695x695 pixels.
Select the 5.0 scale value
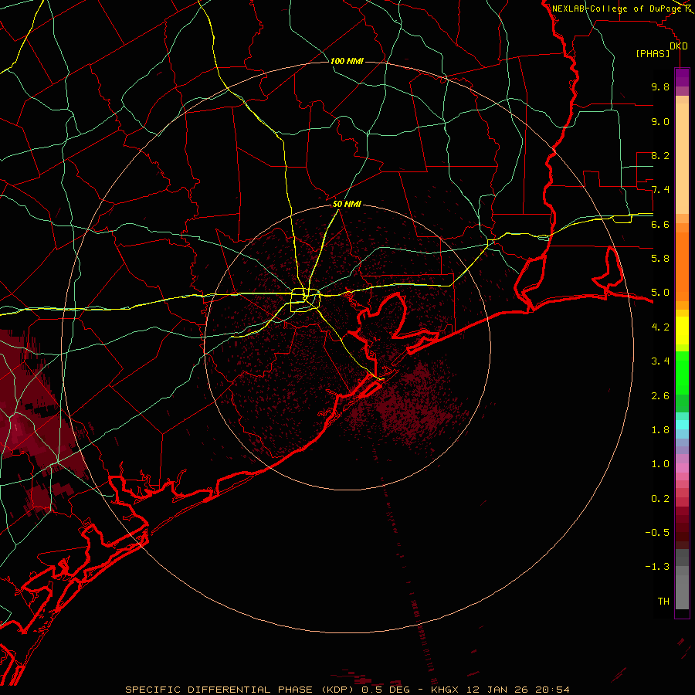(x=660, y=293)
